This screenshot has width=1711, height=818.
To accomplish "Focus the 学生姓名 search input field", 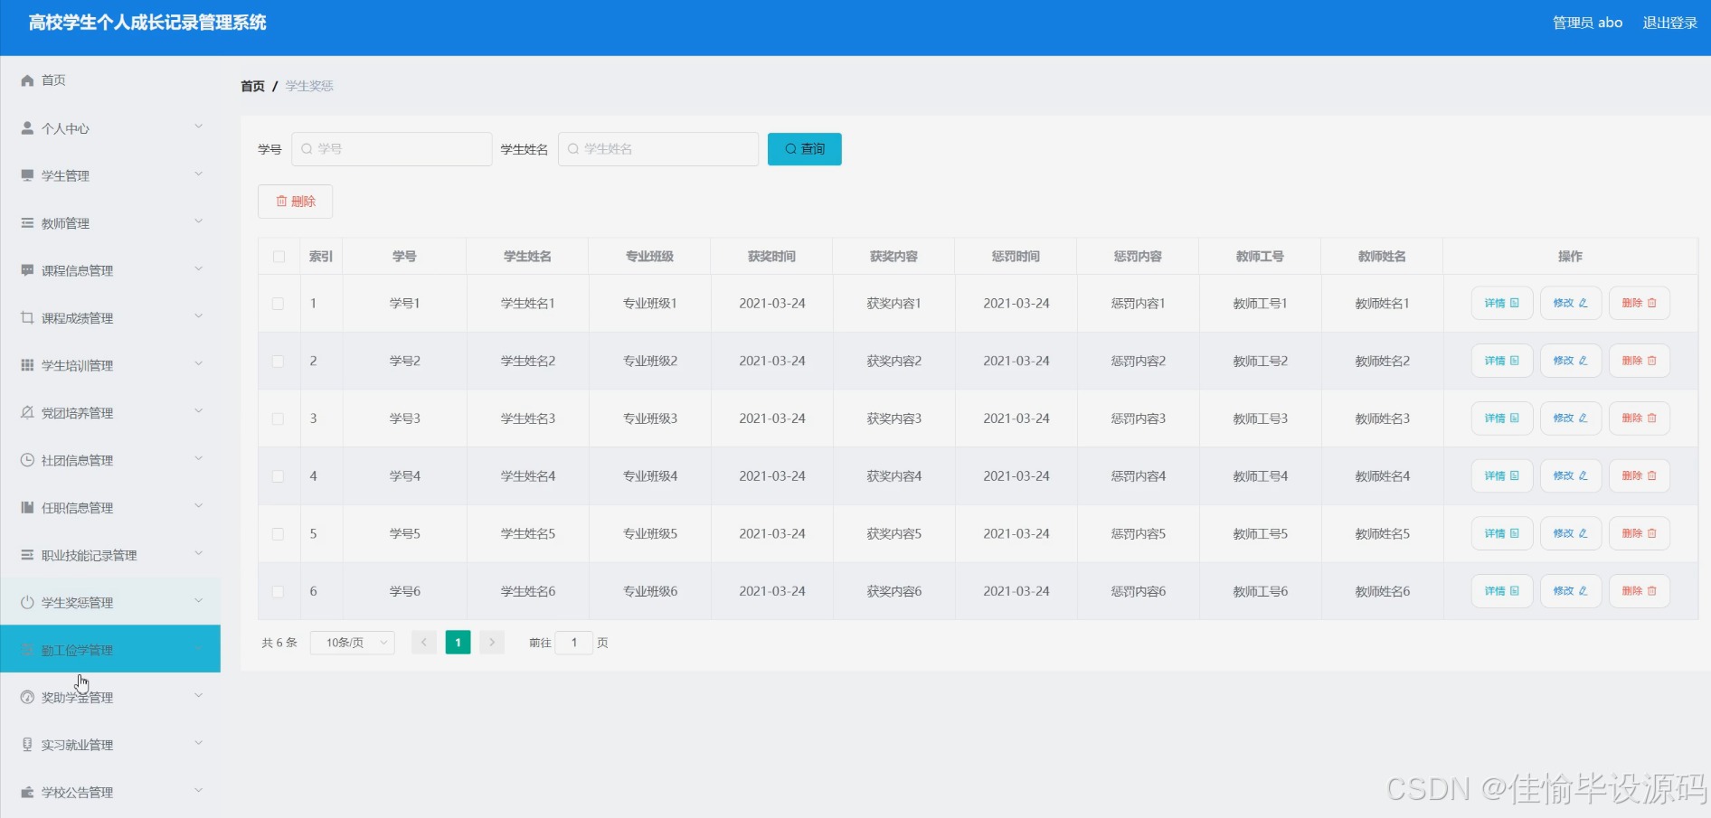I will click(658, 149).
